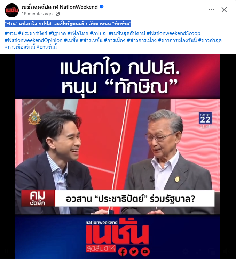Click the public globe audience icon
Image resolution: width=236 pixels, height=260 pixels.
point(58,14)
